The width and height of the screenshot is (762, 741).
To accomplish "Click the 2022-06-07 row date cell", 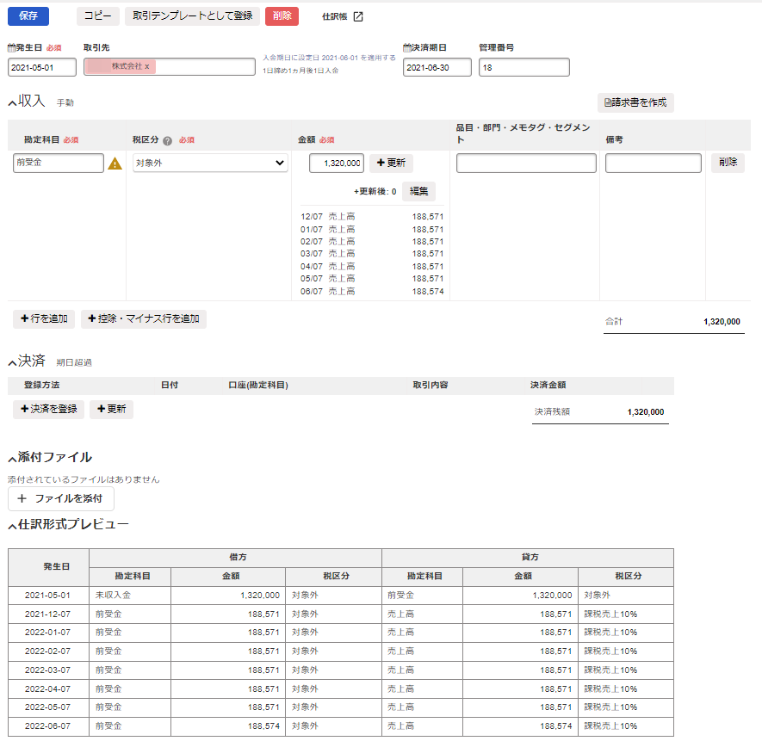I will click(48, 726).
